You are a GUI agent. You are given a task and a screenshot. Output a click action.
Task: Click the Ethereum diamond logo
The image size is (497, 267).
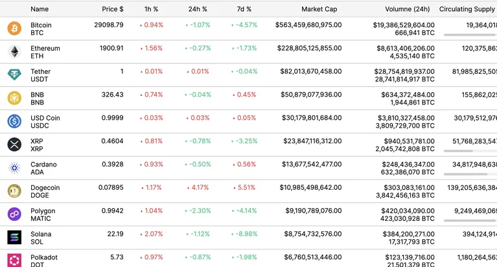(x=14, y=52)
